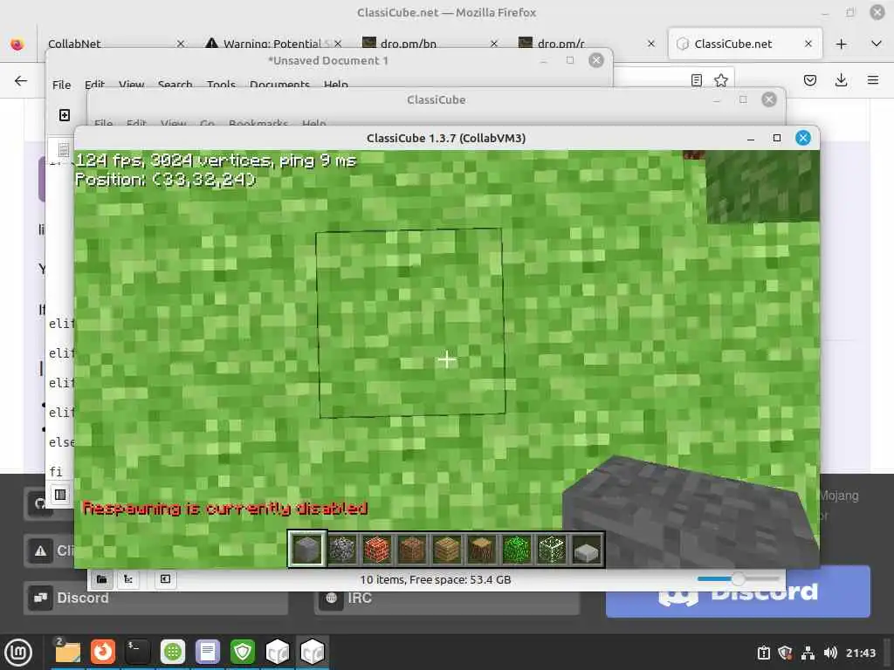
Task: Open Bookmarks menu in ClassiCube file manager
Action: (x=258, y=123)
